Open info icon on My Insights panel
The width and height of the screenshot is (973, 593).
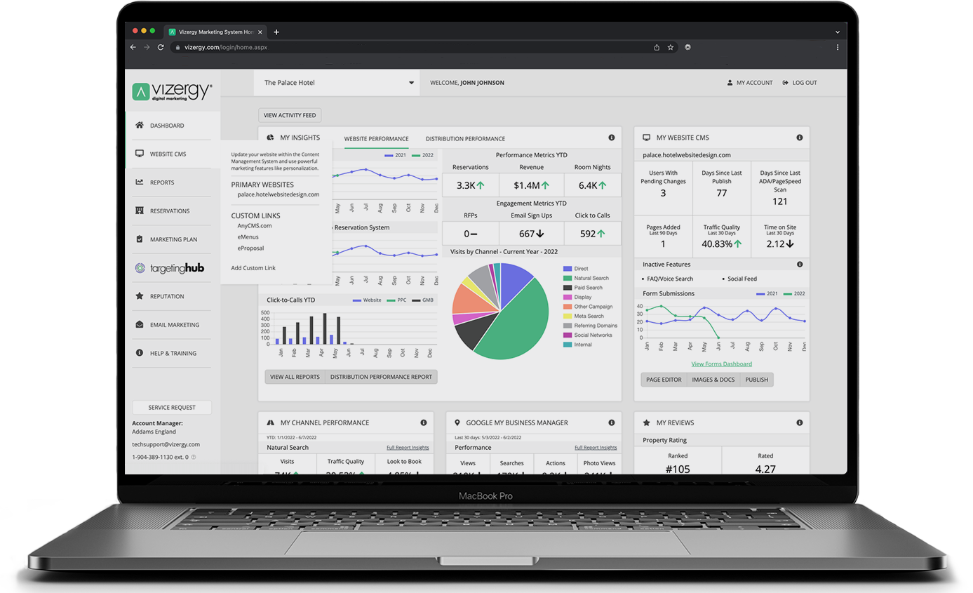coord(611,138)
